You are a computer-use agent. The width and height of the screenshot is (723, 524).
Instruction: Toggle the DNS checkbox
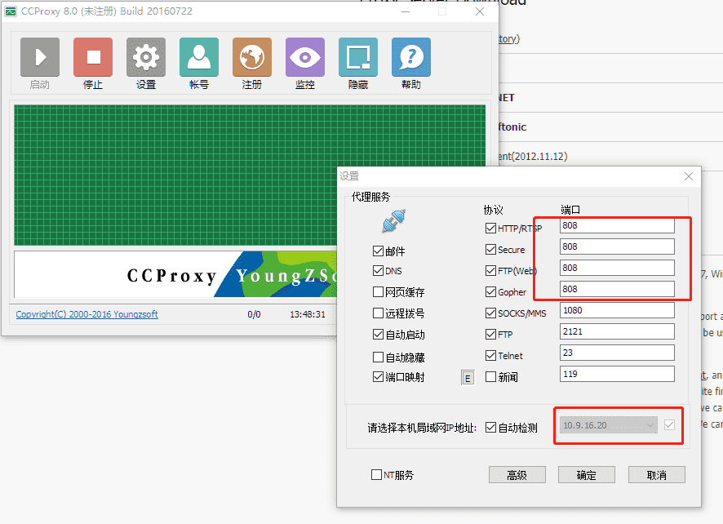pyautogui.click(x=378, y=271)
